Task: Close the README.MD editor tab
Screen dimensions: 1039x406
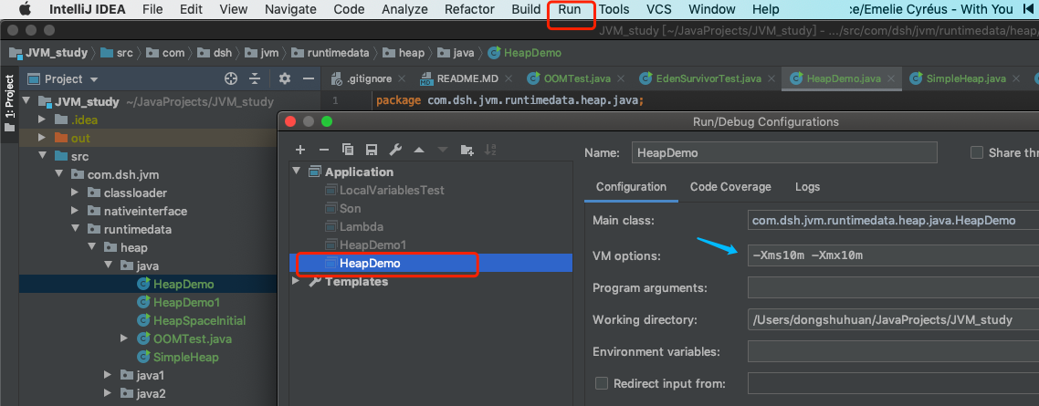Action: pos(509,78)
